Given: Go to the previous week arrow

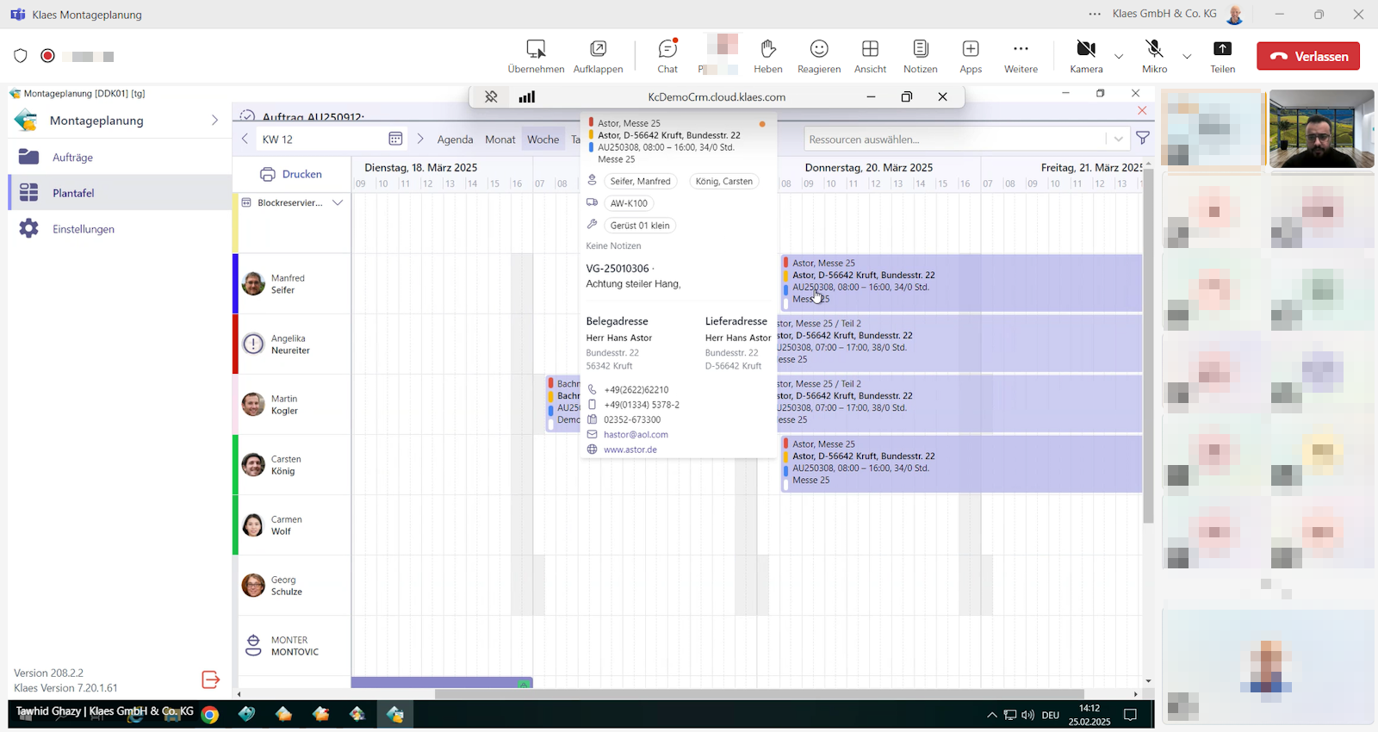Looking at the screenshot, I should click(245, 139).
